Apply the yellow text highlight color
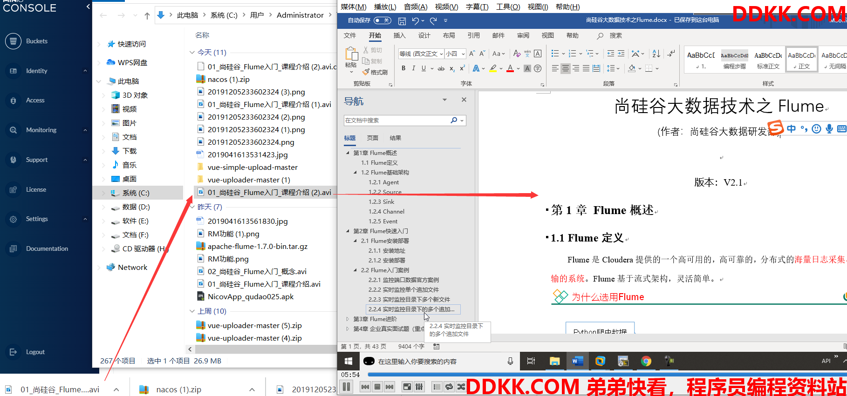847x396 pixels. tap(493, 68)
